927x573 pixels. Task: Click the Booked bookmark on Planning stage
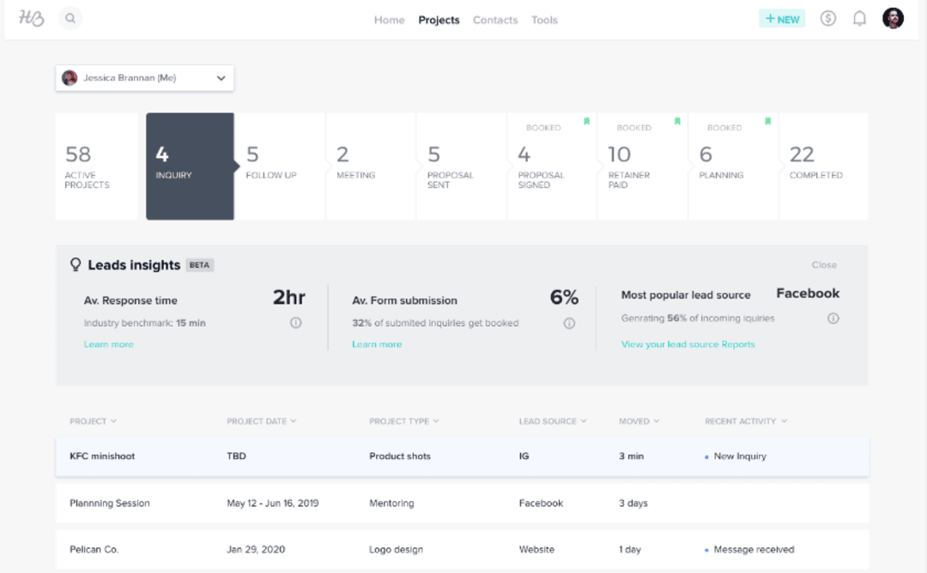point(767,123)
